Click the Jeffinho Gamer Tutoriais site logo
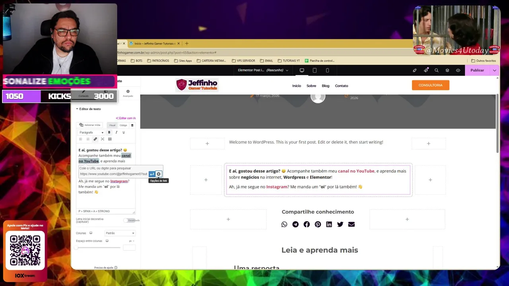 tap(197, 85)
